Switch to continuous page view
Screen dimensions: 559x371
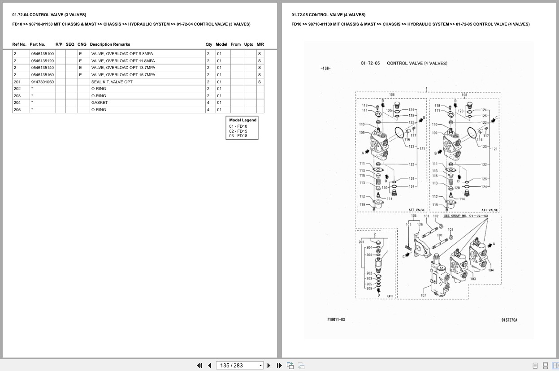point(545,366)
